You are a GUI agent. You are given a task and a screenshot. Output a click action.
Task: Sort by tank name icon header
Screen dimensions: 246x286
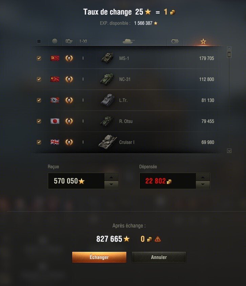[128, 41]
